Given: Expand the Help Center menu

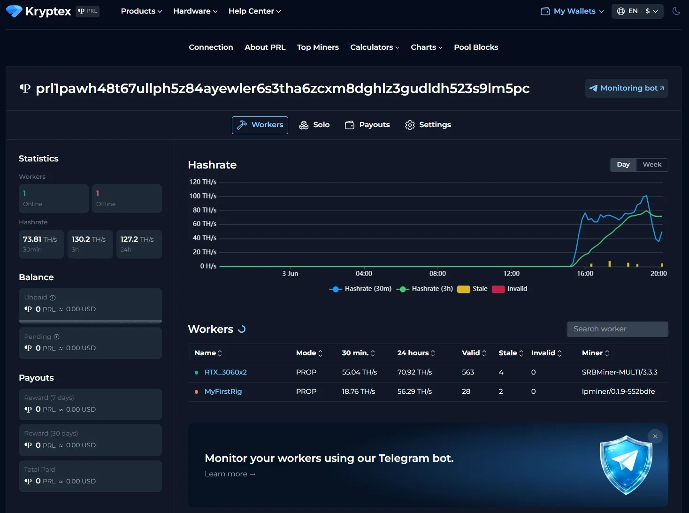Looking at the screenshot, I should [255, 11].
